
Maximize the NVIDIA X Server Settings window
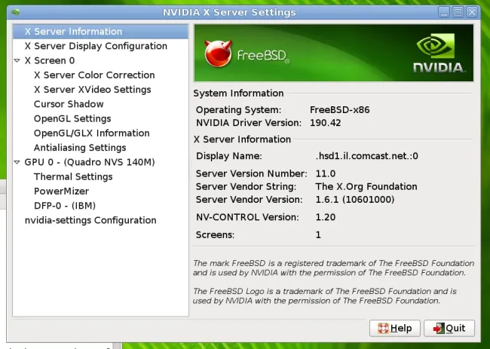point(458,13)
